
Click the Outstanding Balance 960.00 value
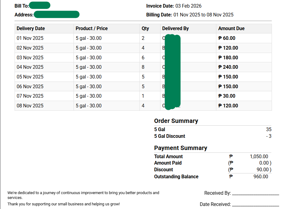tap(261, 177)
